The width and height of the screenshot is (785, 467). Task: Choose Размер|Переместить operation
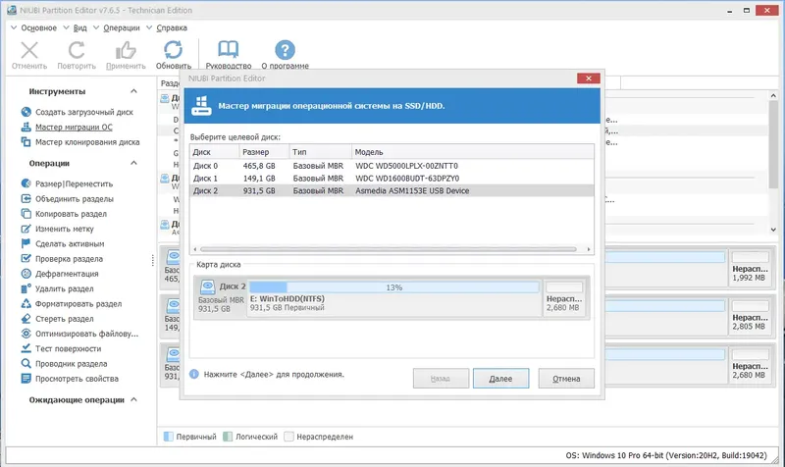[75, 183]
